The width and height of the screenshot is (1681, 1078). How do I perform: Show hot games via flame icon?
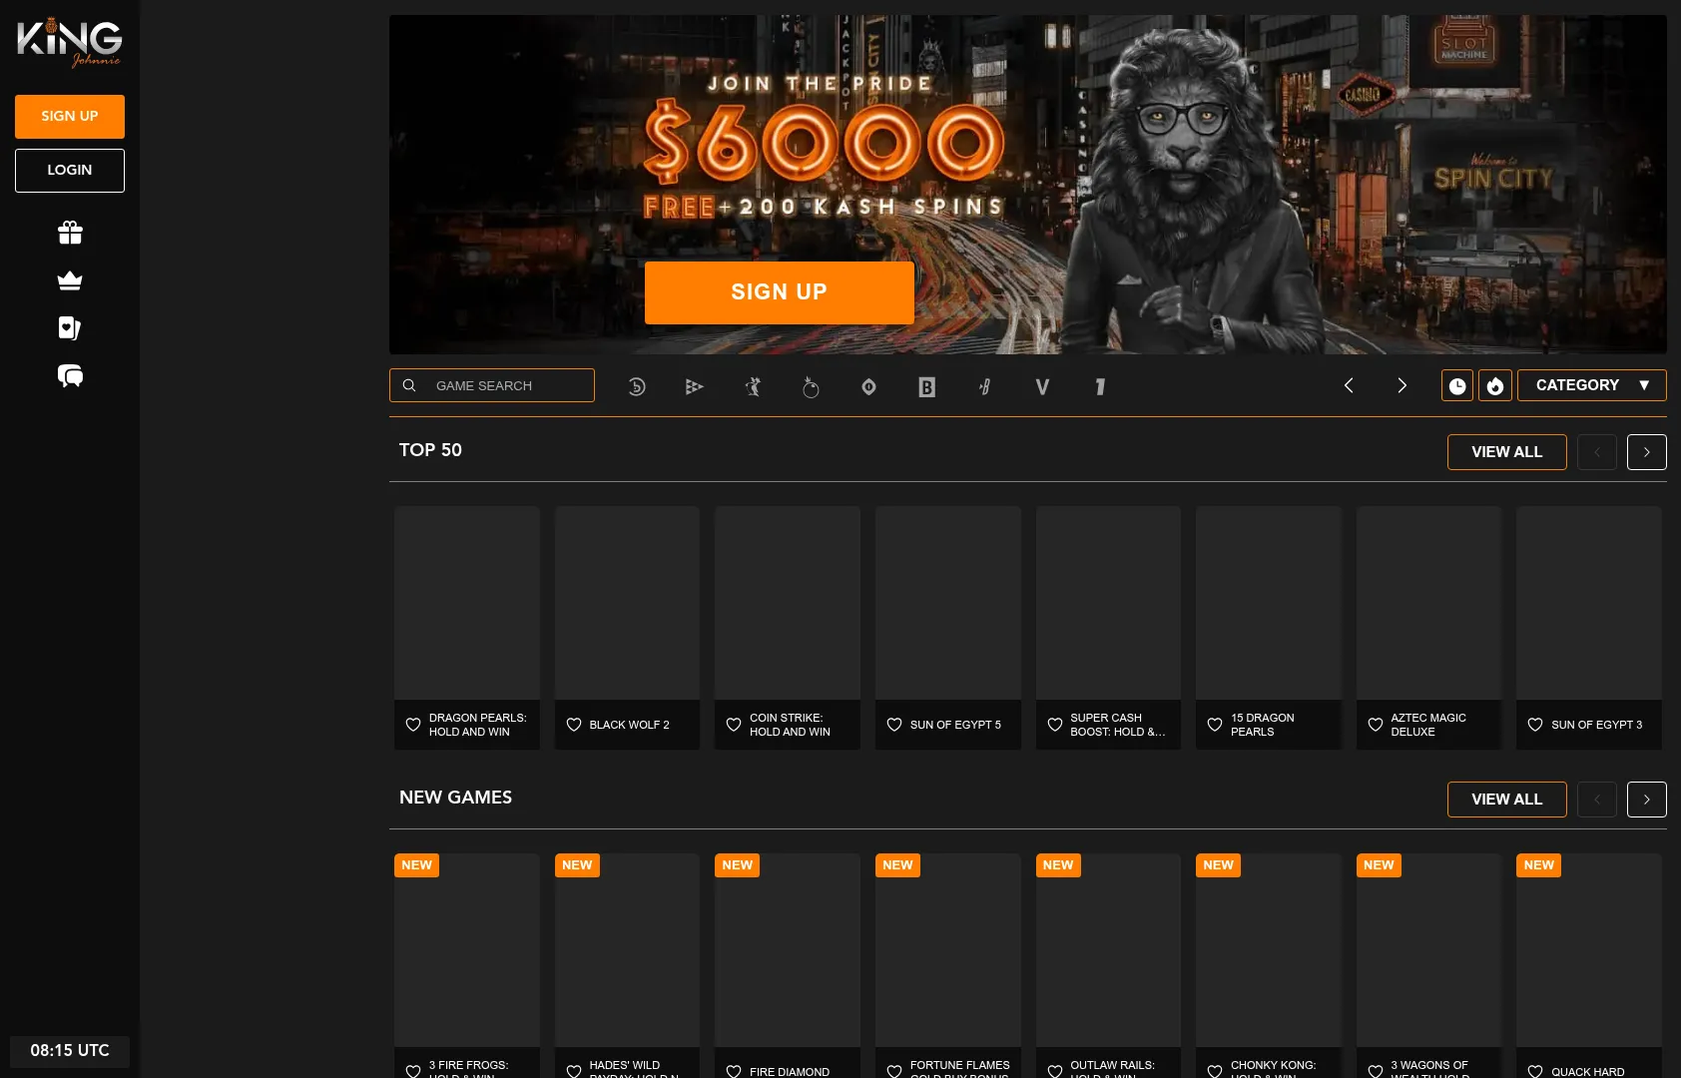[x=1495, y=385]
